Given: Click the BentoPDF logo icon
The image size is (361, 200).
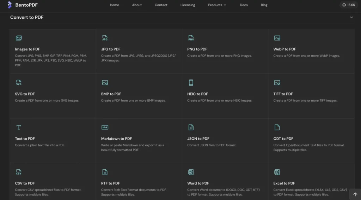Looking at the screenshot, I should click(x=10, y=5).
